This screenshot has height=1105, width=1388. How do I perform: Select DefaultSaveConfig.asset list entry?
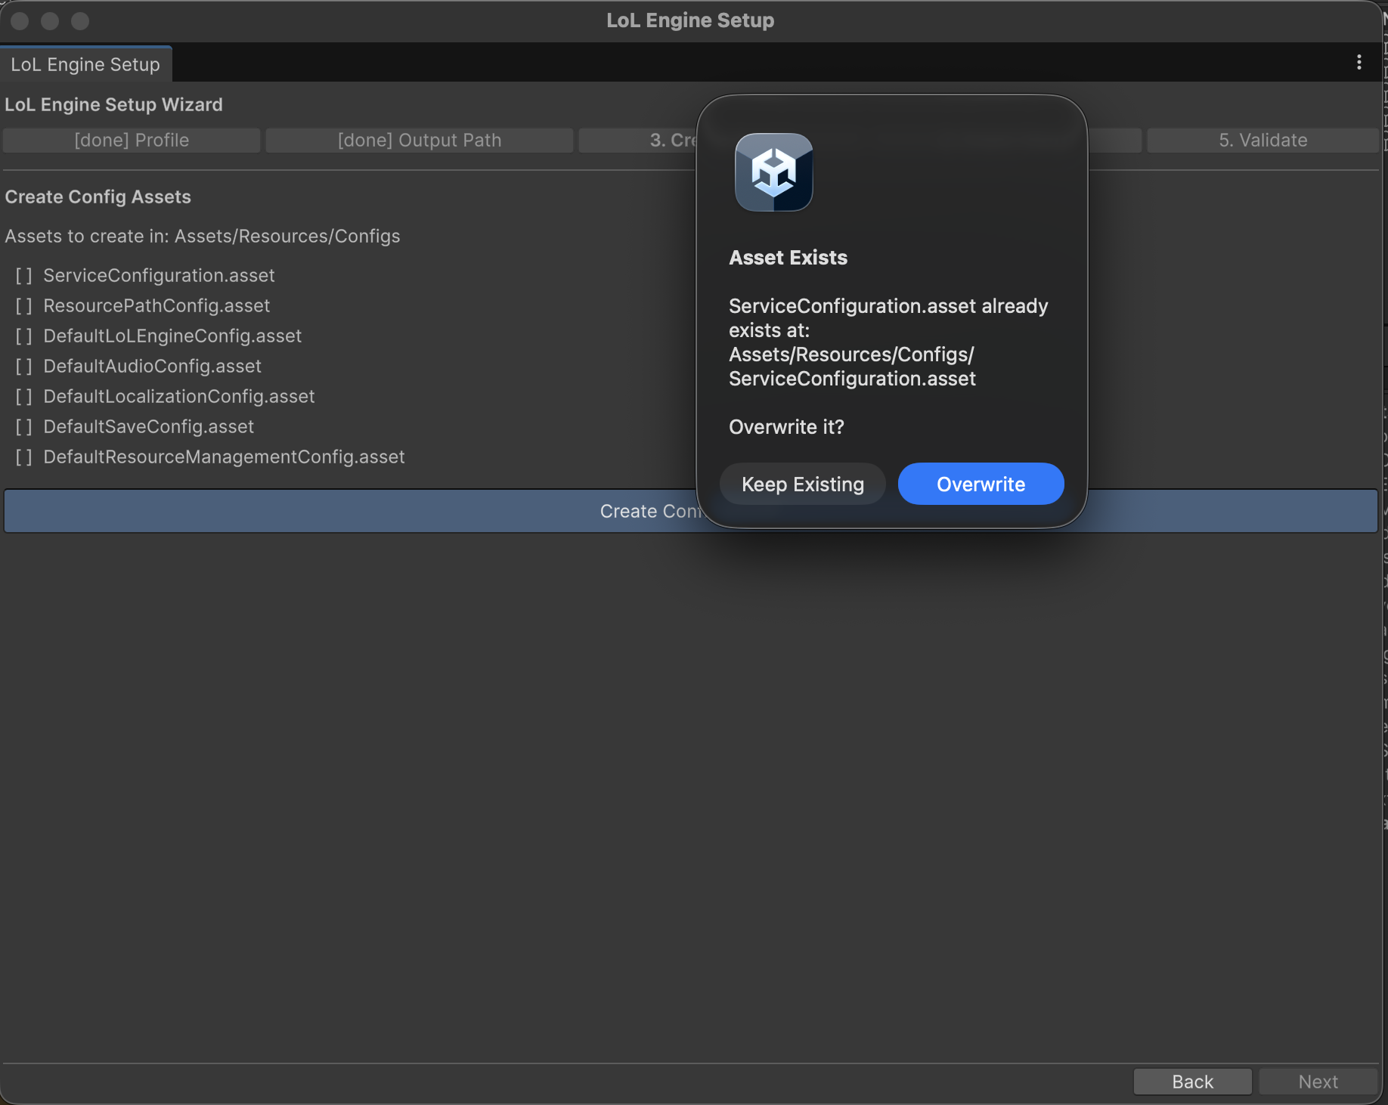tap(135, 426)
